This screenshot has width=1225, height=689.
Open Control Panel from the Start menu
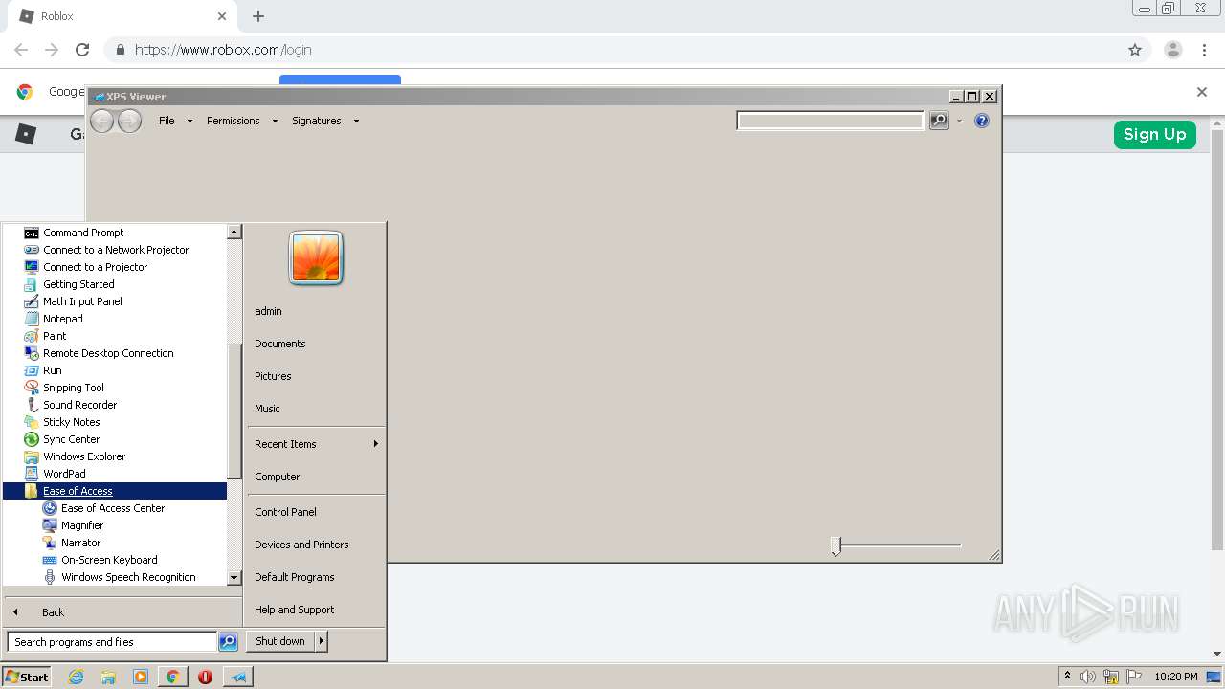285,512
